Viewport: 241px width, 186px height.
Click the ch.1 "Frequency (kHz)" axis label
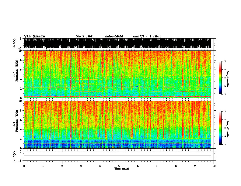[x=17, y=71]
